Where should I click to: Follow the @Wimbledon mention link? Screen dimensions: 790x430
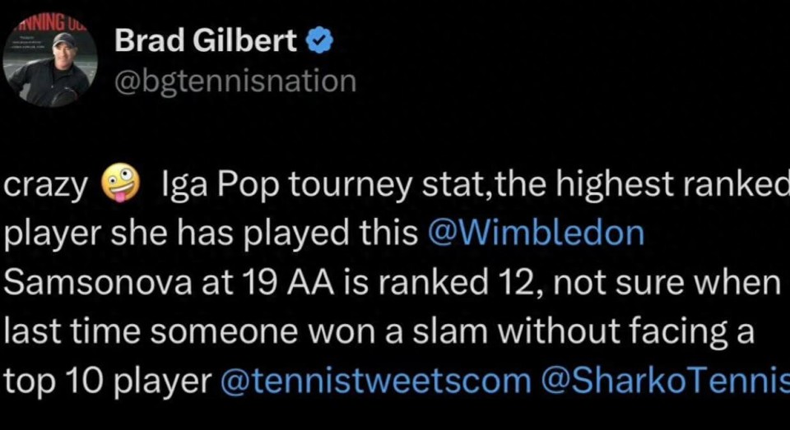pyautogui.click(x=536, y=233)
